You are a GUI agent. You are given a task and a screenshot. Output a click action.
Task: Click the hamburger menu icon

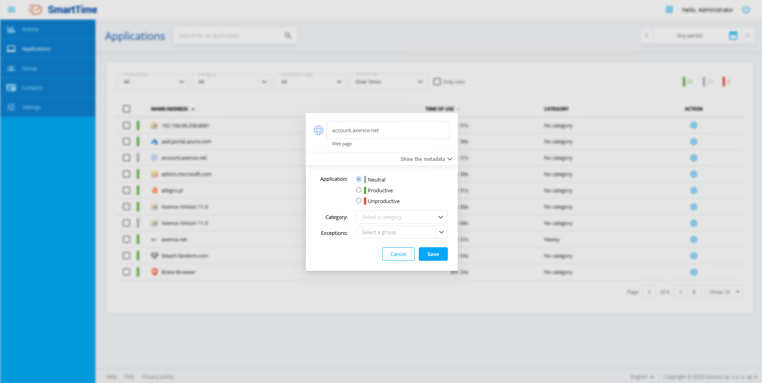click(x=12, y=10)
